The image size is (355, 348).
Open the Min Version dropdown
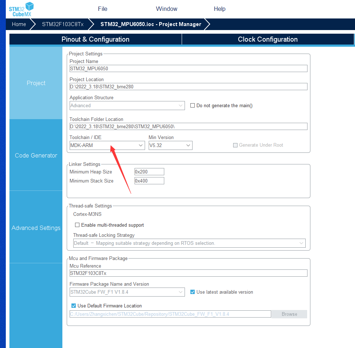[170, 146]
